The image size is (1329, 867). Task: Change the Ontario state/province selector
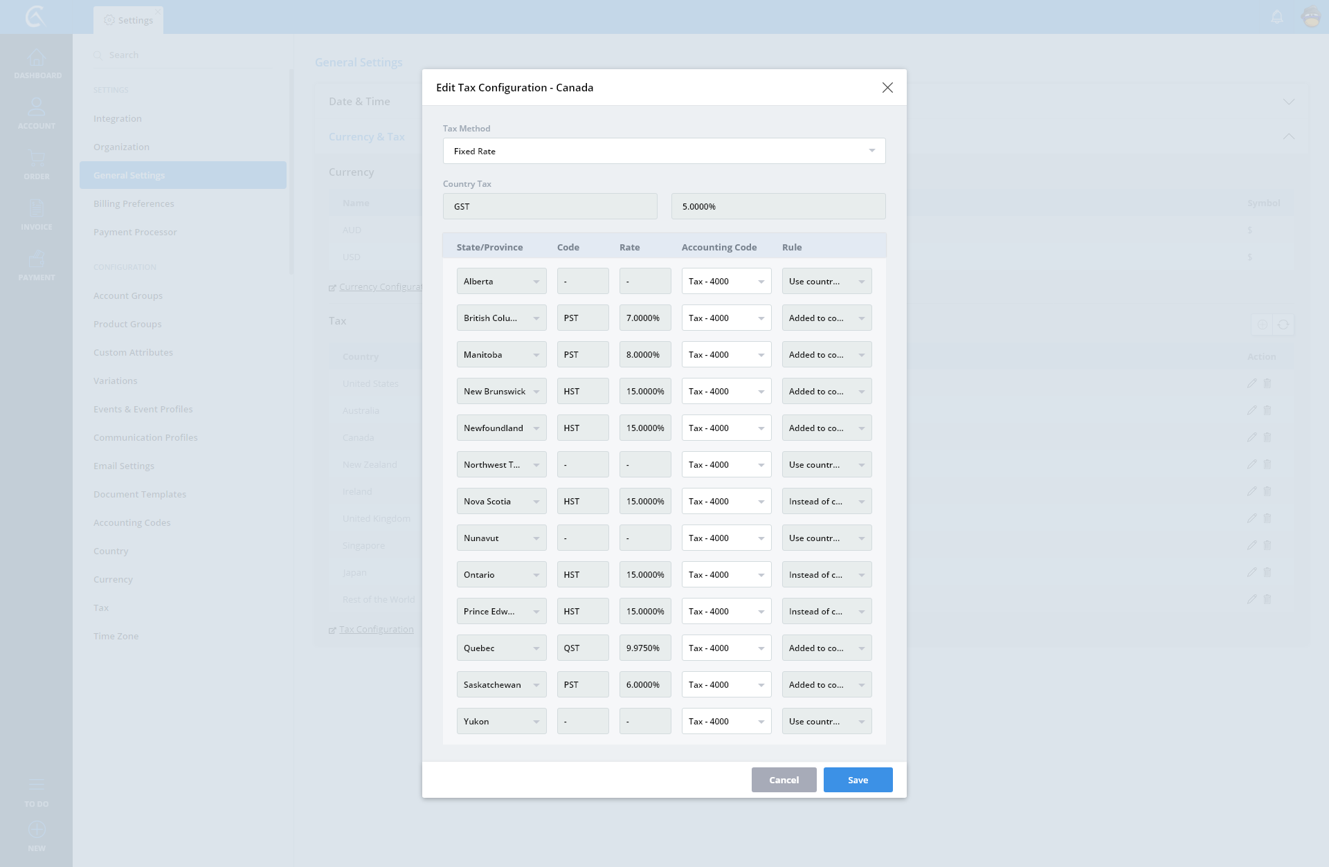point(501,575)
